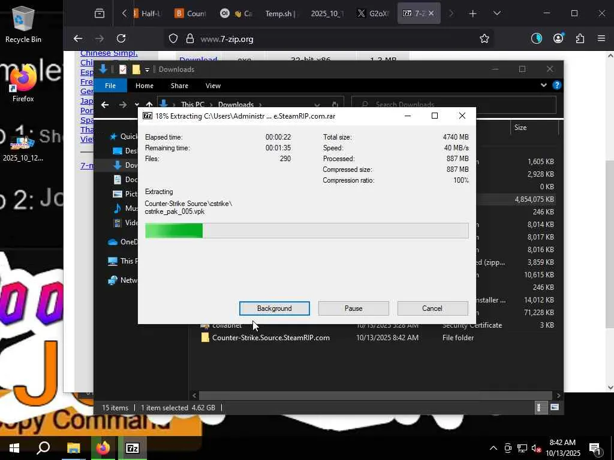Open File Explorer from the taskbar

click(x=73, y=448)
